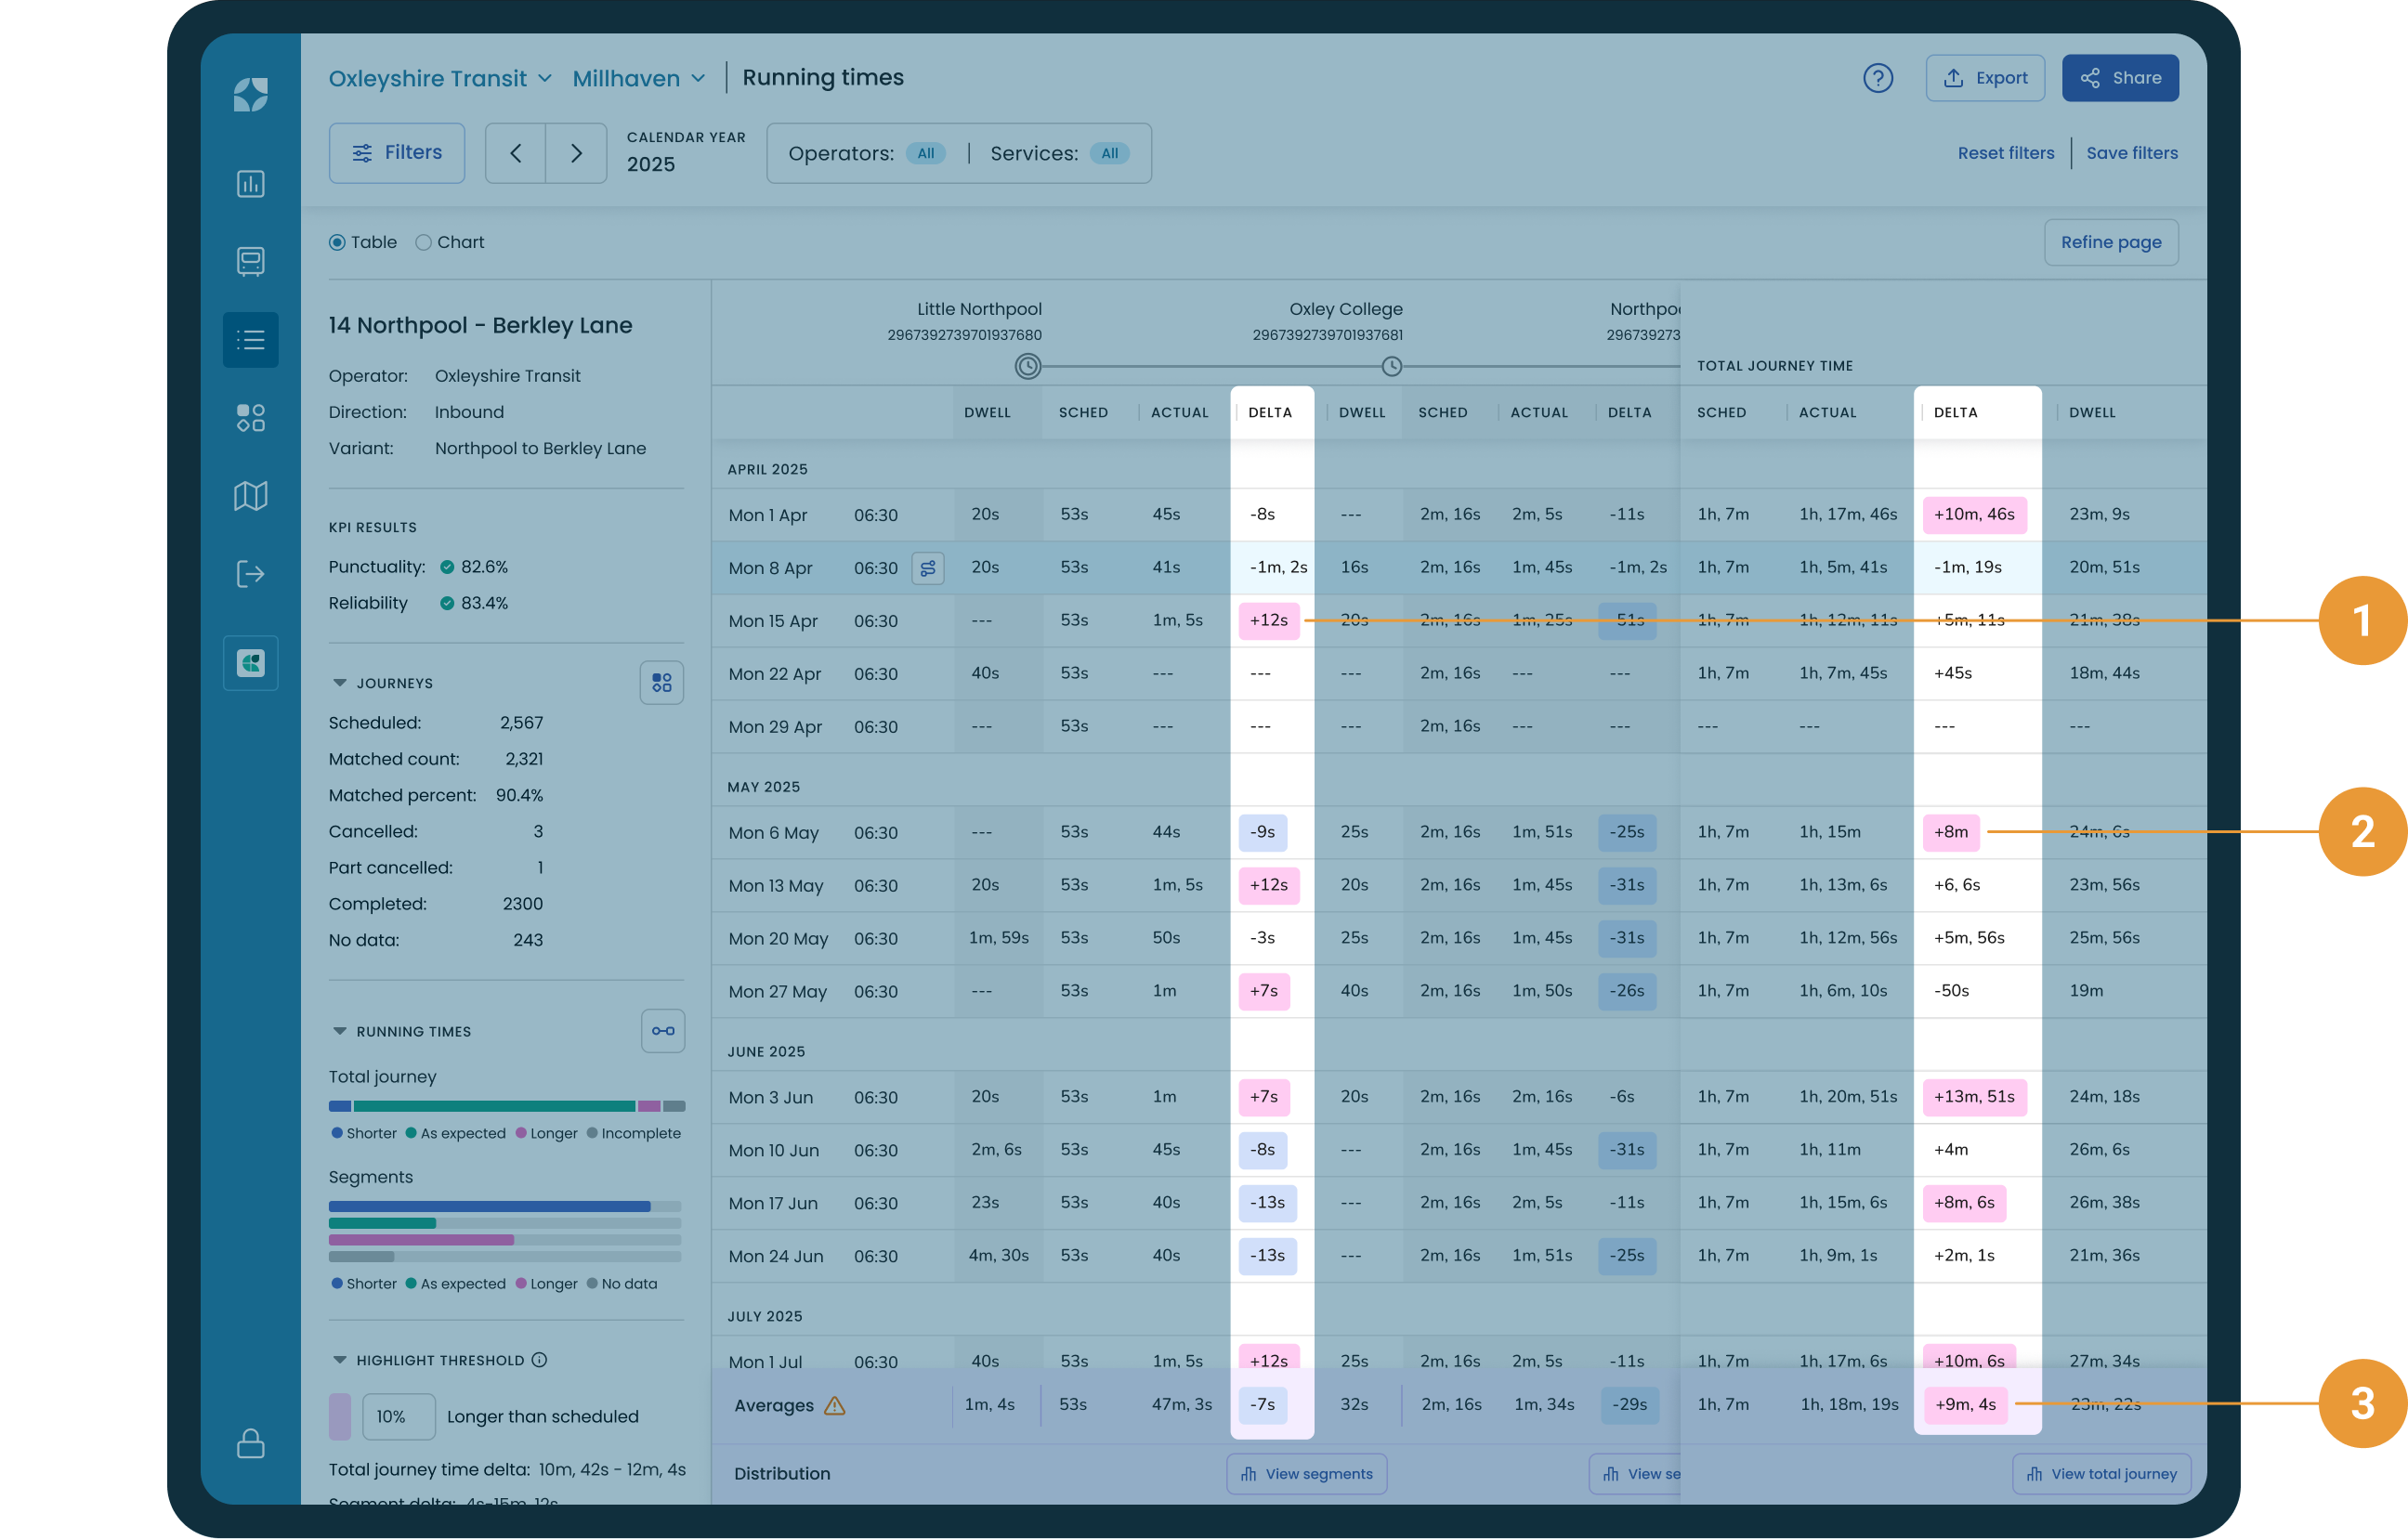Click the running times link icon button
Image resolution: width=2408 pixels, height=1539 pixels.
pos(662,1031)
